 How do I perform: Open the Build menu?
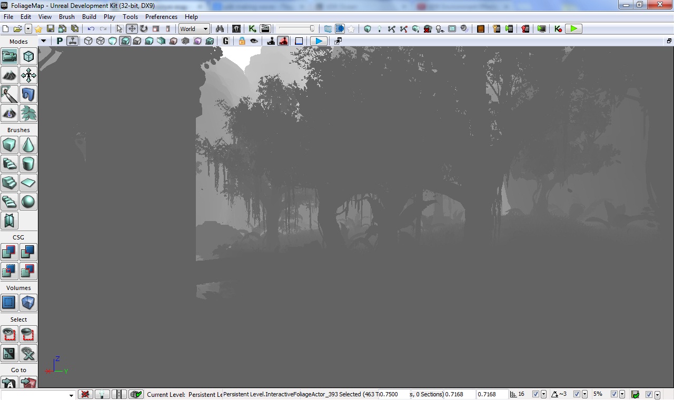pyautogui.click(x=90, y=17)
